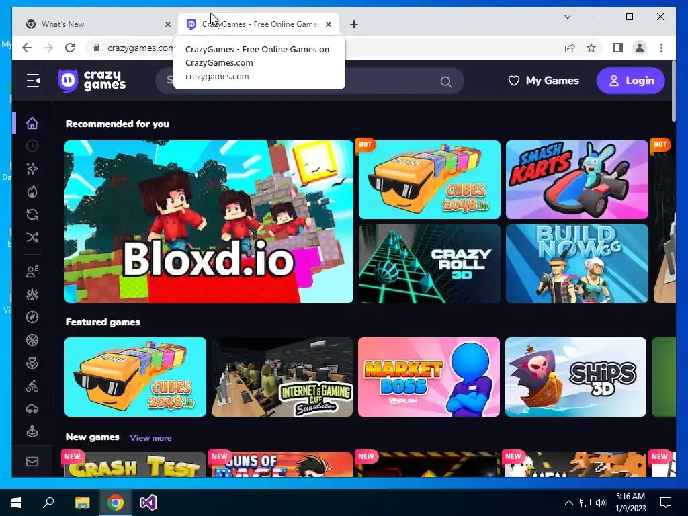
Task: Open the Smash Karts game
Action: pos(576,179)
